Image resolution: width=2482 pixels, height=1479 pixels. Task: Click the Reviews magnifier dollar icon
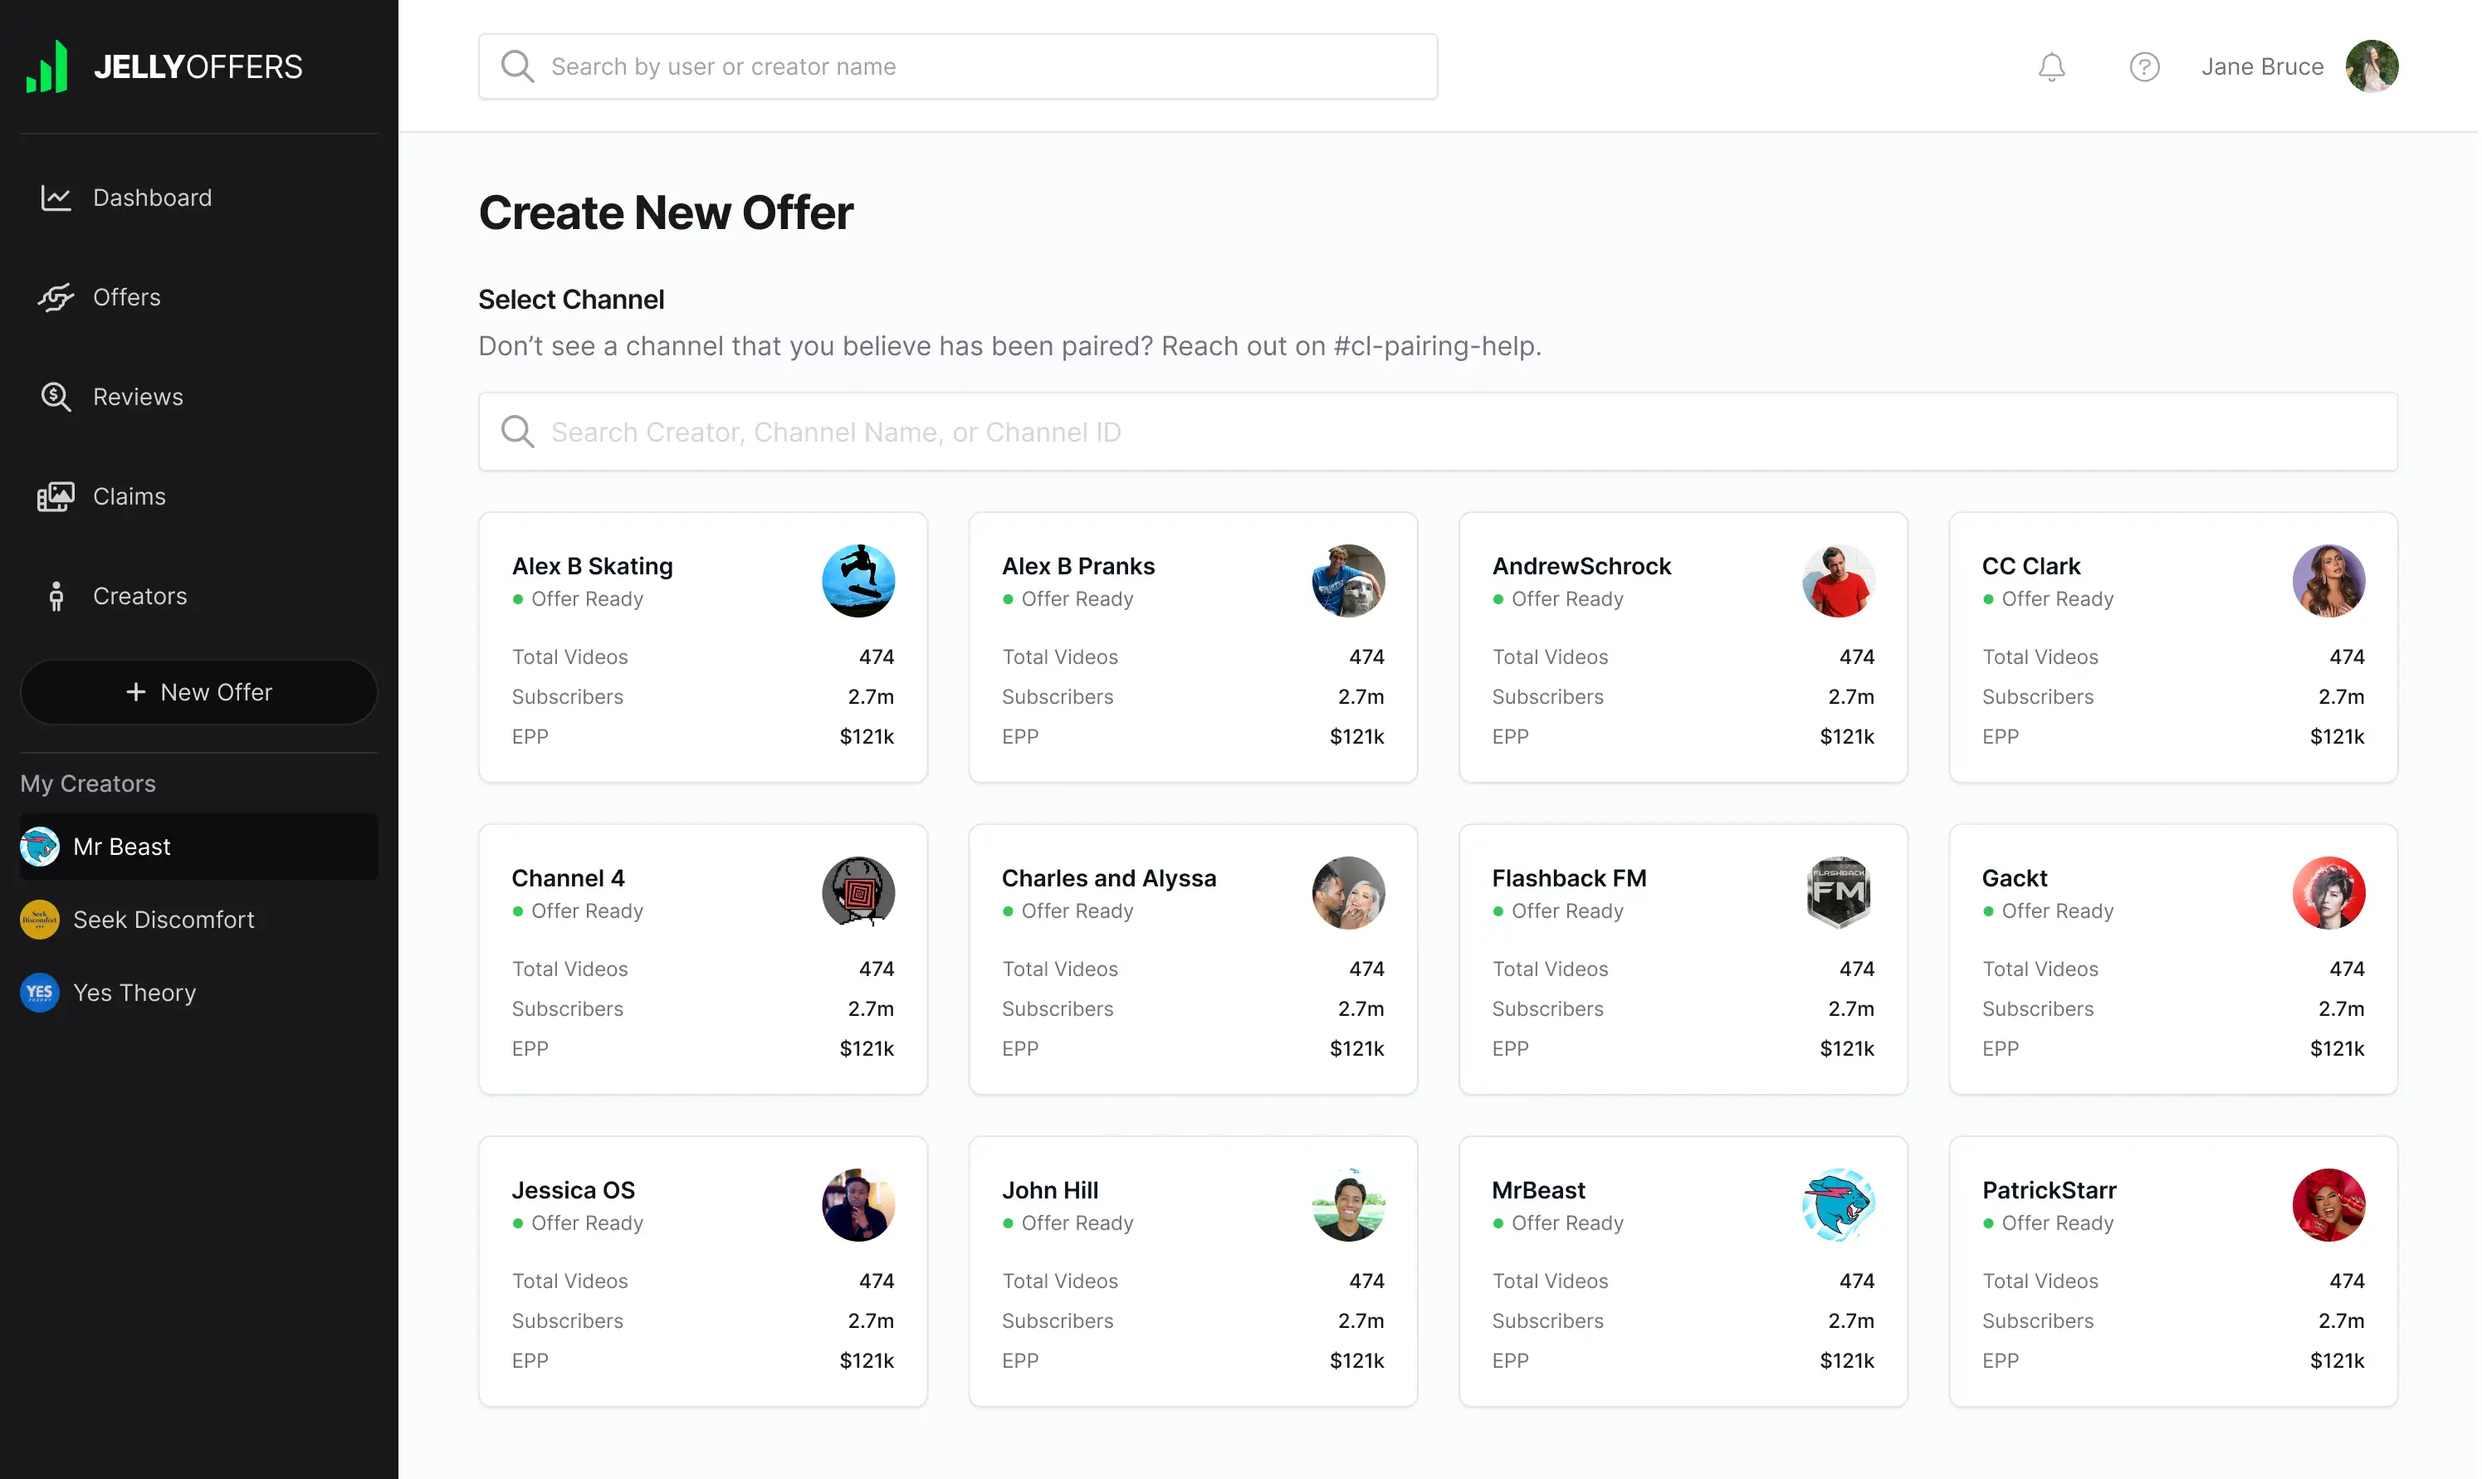coord(56,397)
